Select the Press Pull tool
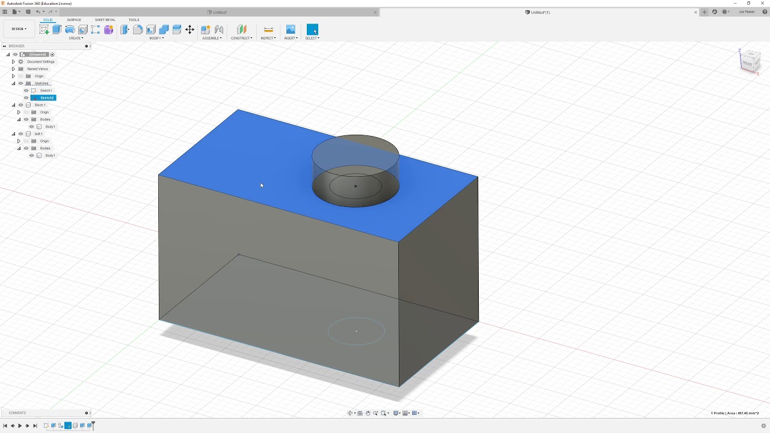 [x=125, y=29]
